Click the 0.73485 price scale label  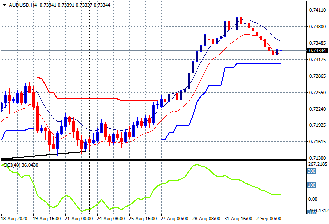click(x=317, y=43)
